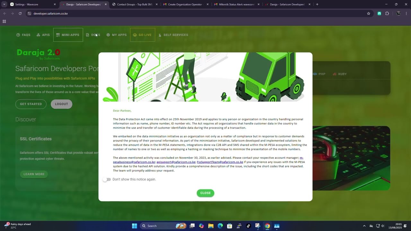The width and height of the screenshot is (411, 231).
Task: Open FssSupportTeam@safaricom.co.ke email link
Action: point(220,162)
